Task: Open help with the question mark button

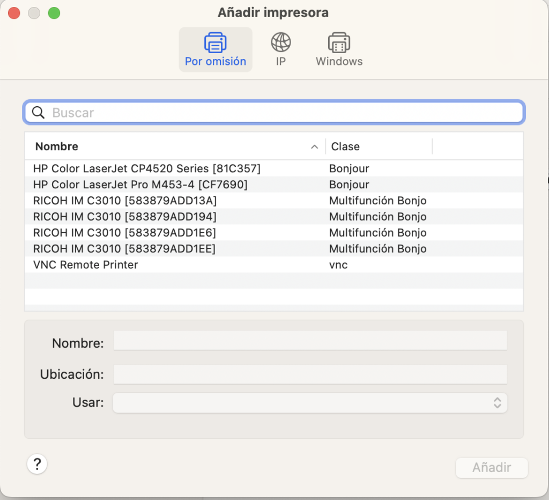Action: tap(37, 464)
